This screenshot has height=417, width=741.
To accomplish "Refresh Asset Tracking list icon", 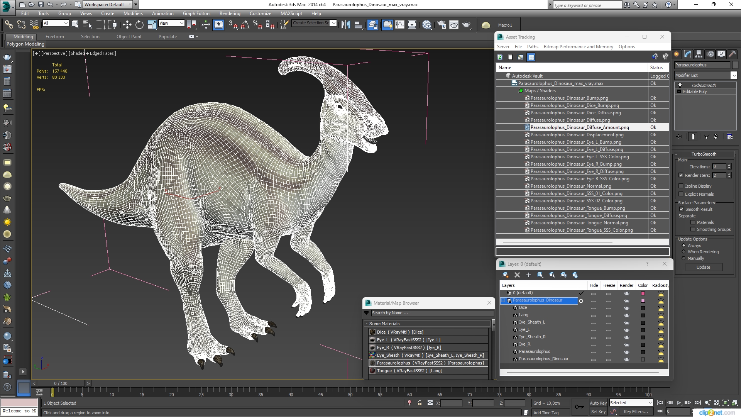I will [500, 57].
